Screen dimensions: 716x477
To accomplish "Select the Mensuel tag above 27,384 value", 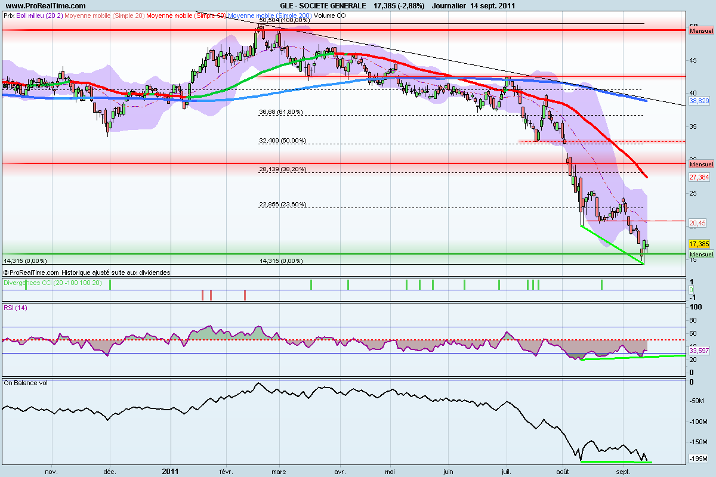I will 701,164.
